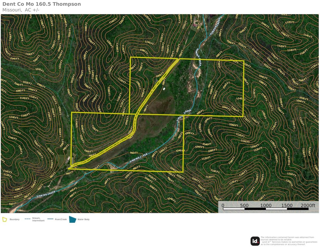Click the '2000ft' mark on scale bar
This screenshot has height=247, width=320.
tap(308, 205)
